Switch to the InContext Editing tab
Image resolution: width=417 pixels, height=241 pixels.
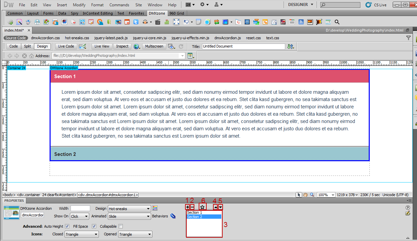point(98,13)
